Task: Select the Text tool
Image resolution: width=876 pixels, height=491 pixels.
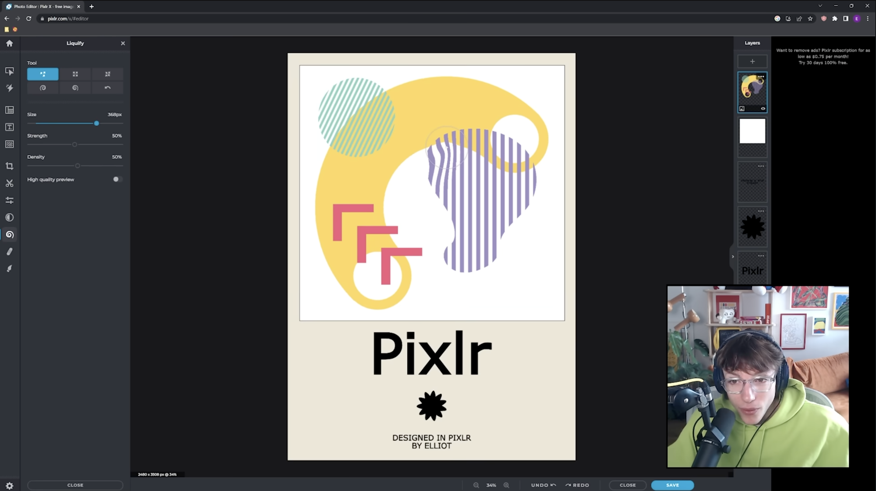Action: click(x=10, y=127)
